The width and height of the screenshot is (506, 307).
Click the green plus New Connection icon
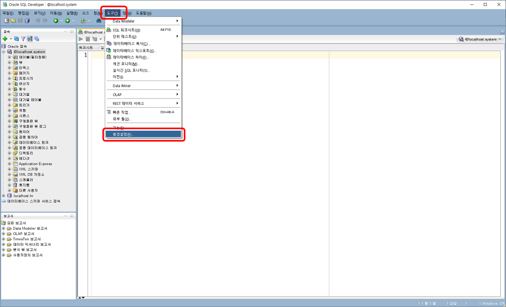pos(5,39)
